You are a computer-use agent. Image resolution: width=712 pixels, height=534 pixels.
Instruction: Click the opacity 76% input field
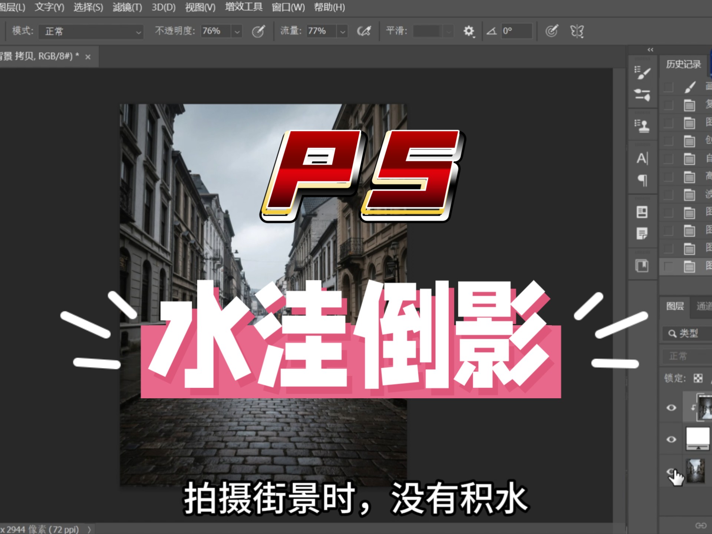pos(216,31)
